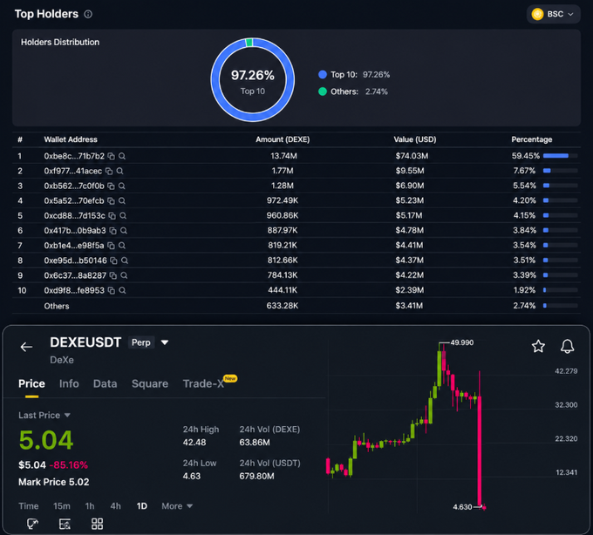
Task: Switch to the Price tab
Action: click(x=31, y=383)
